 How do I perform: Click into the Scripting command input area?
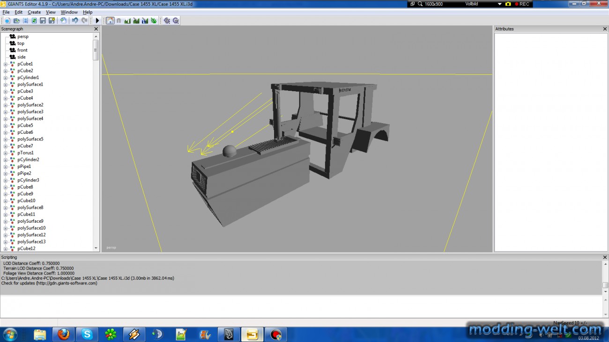(x=301, y=306)
